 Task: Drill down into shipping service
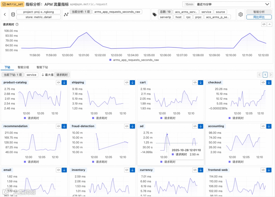pyautogui.click(x=132, y=82)
